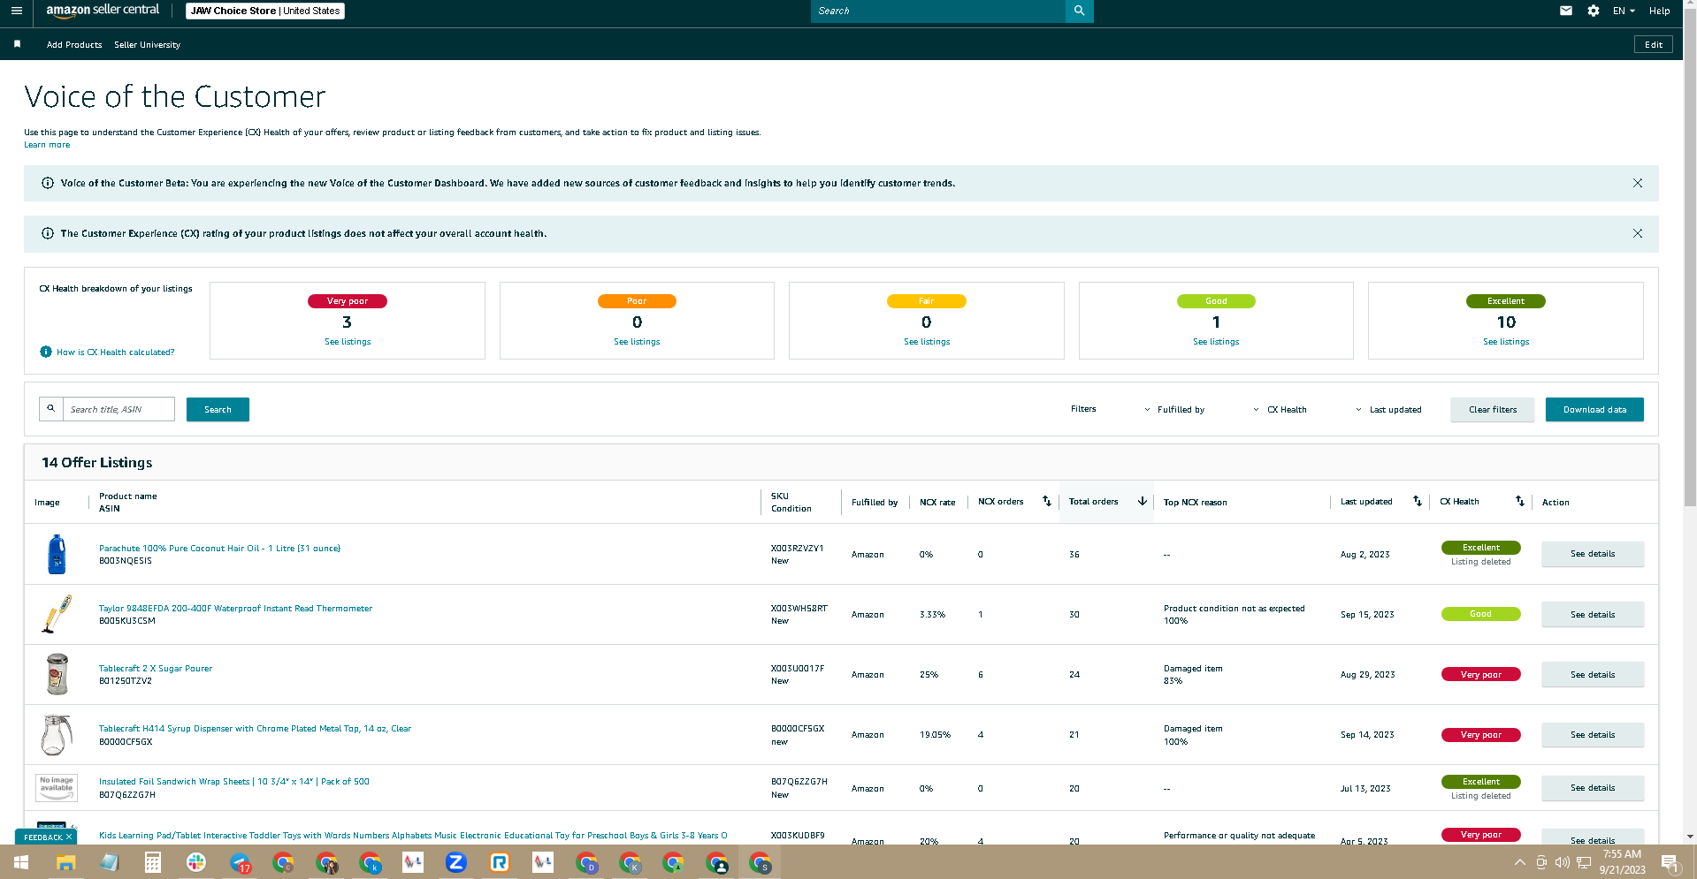Click the top search magnifier button

1079,11
